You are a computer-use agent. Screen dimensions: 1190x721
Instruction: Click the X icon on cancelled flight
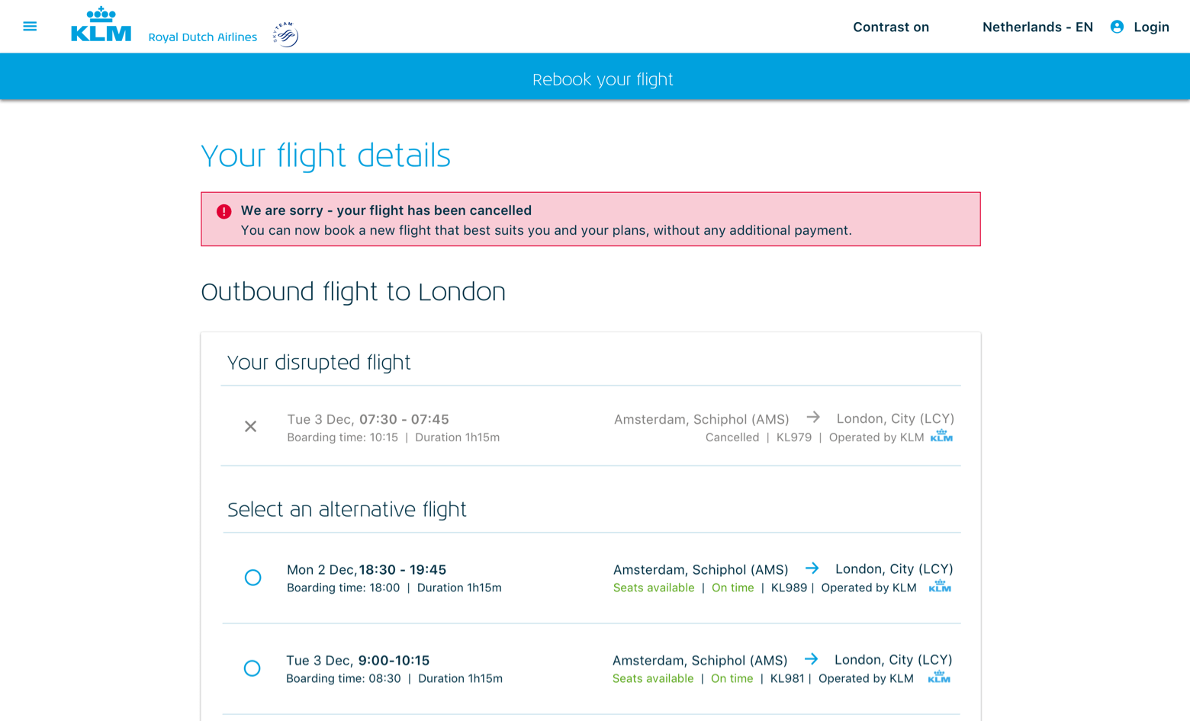pyautogui.click(x=250, y=427)
